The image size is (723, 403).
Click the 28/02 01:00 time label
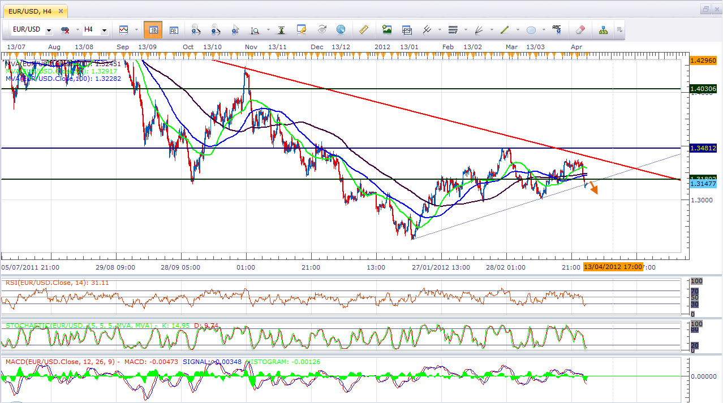click(505, 267)
